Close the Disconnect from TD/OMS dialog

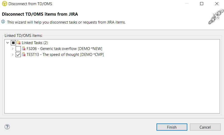(216, 4)
